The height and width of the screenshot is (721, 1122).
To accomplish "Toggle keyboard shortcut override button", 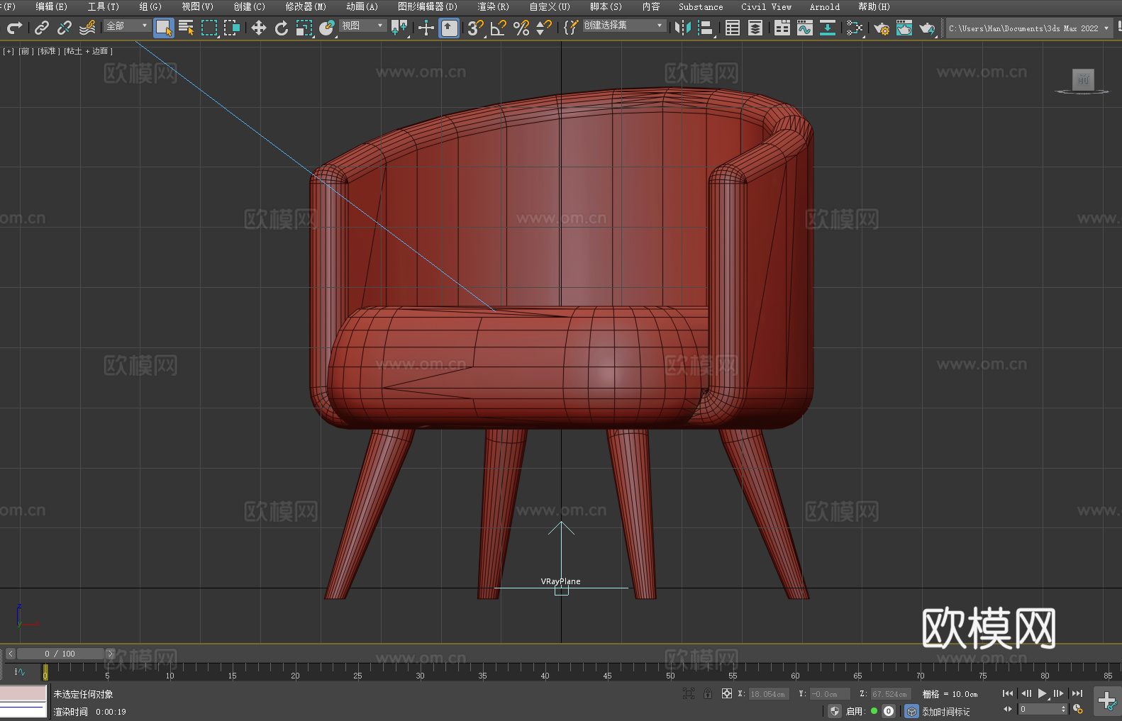I will [x=450, y=28].
